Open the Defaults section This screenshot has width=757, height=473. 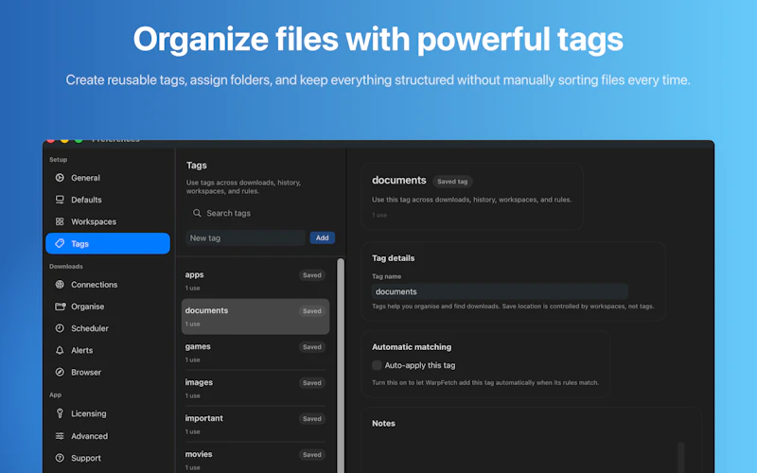108,200
